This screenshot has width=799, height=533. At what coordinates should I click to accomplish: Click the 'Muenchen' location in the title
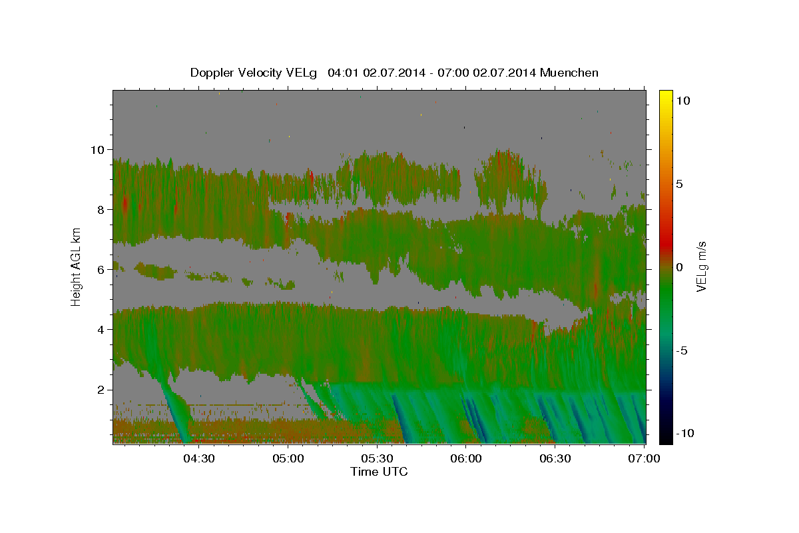pyautogui.click(x=570, y=73)
